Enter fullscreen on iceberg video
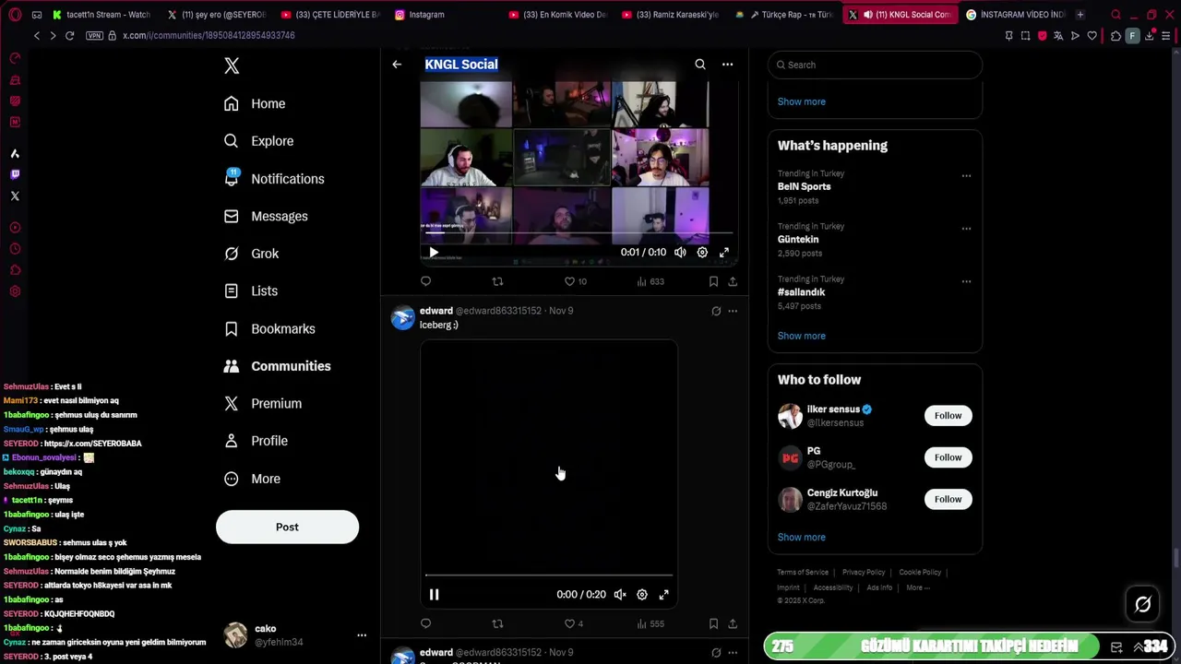Viewport: 1181px width, 664px height. coord(663,595)
